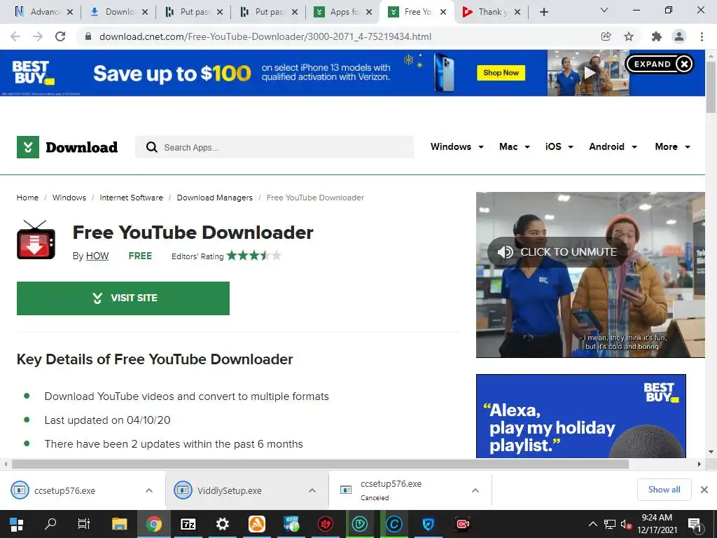Click the speaker unmute icon on video
Viewport: 717px width, 538px height.
tap(506, 252)
